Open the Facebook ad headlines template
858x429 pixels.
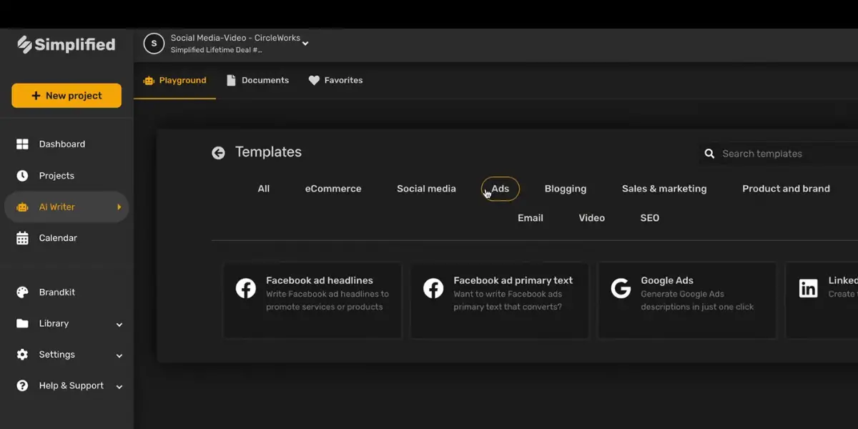tap(312, 300)
